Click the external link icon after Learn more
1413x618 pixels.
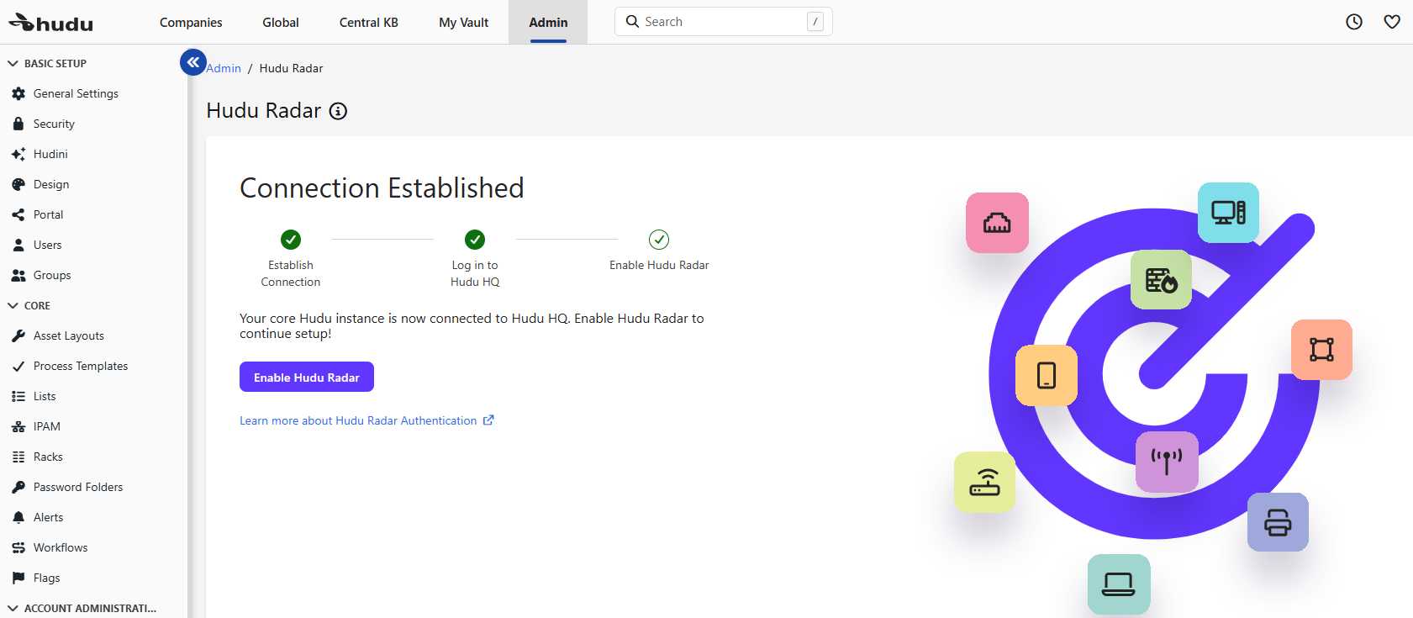[488, 420]
